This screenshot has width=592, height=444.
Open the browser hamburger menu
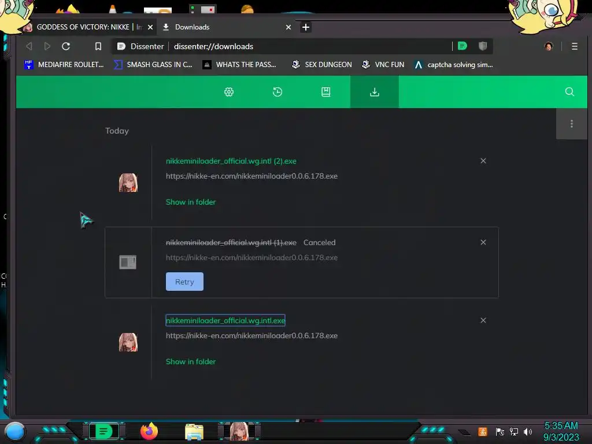[x=574, y=46]
